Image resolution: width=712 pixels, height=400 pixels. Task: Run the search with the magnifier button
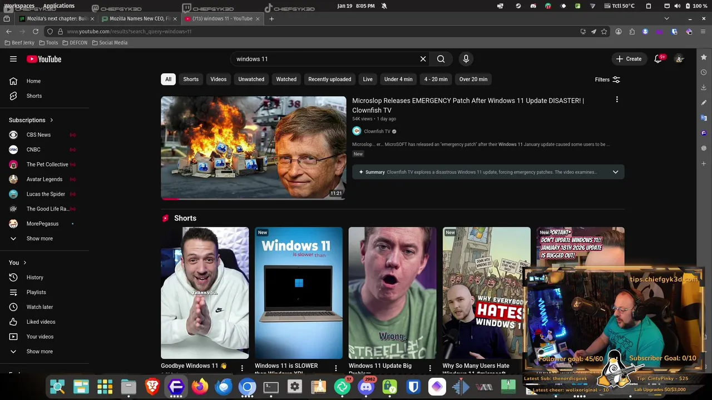pos(441,59)
